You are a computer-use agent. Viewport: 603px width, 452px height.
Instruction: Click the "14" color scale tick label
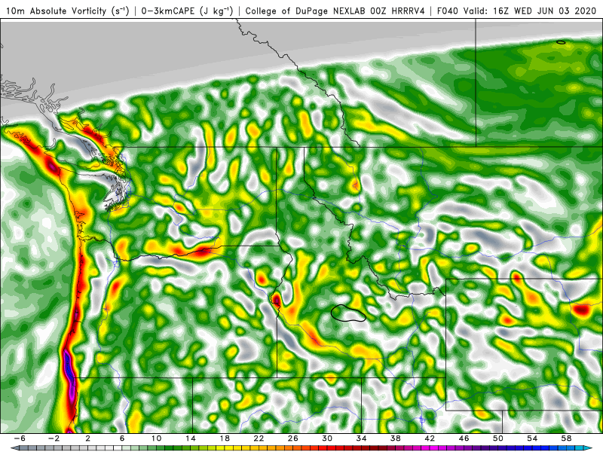point(191,438)
